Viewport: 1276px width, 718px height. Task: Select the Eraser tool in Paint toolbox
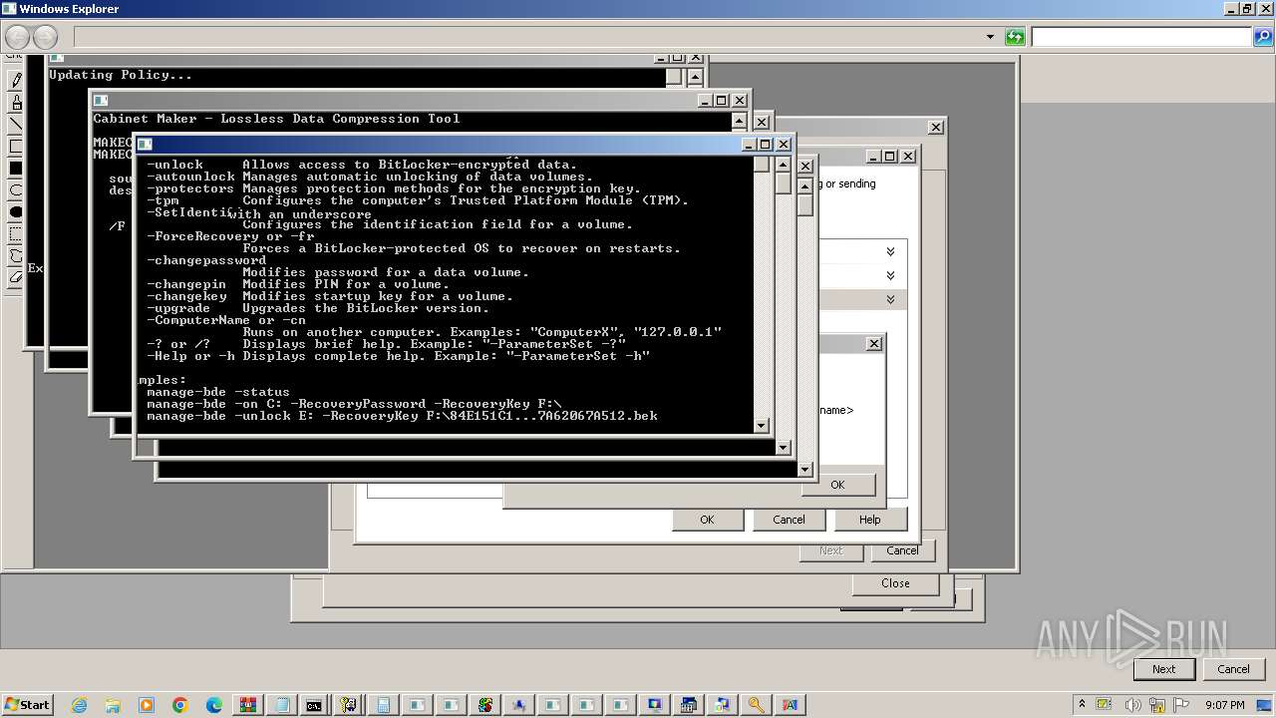(16, 278)
